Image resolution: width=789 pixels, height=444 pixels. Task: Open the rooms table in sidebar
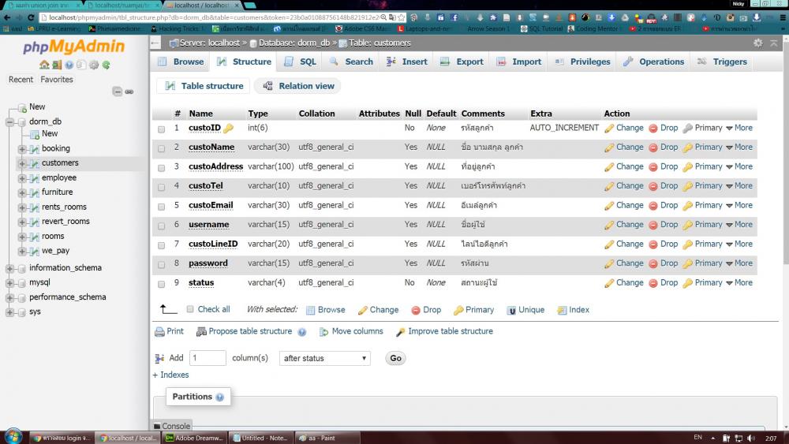tap(53, 236)
